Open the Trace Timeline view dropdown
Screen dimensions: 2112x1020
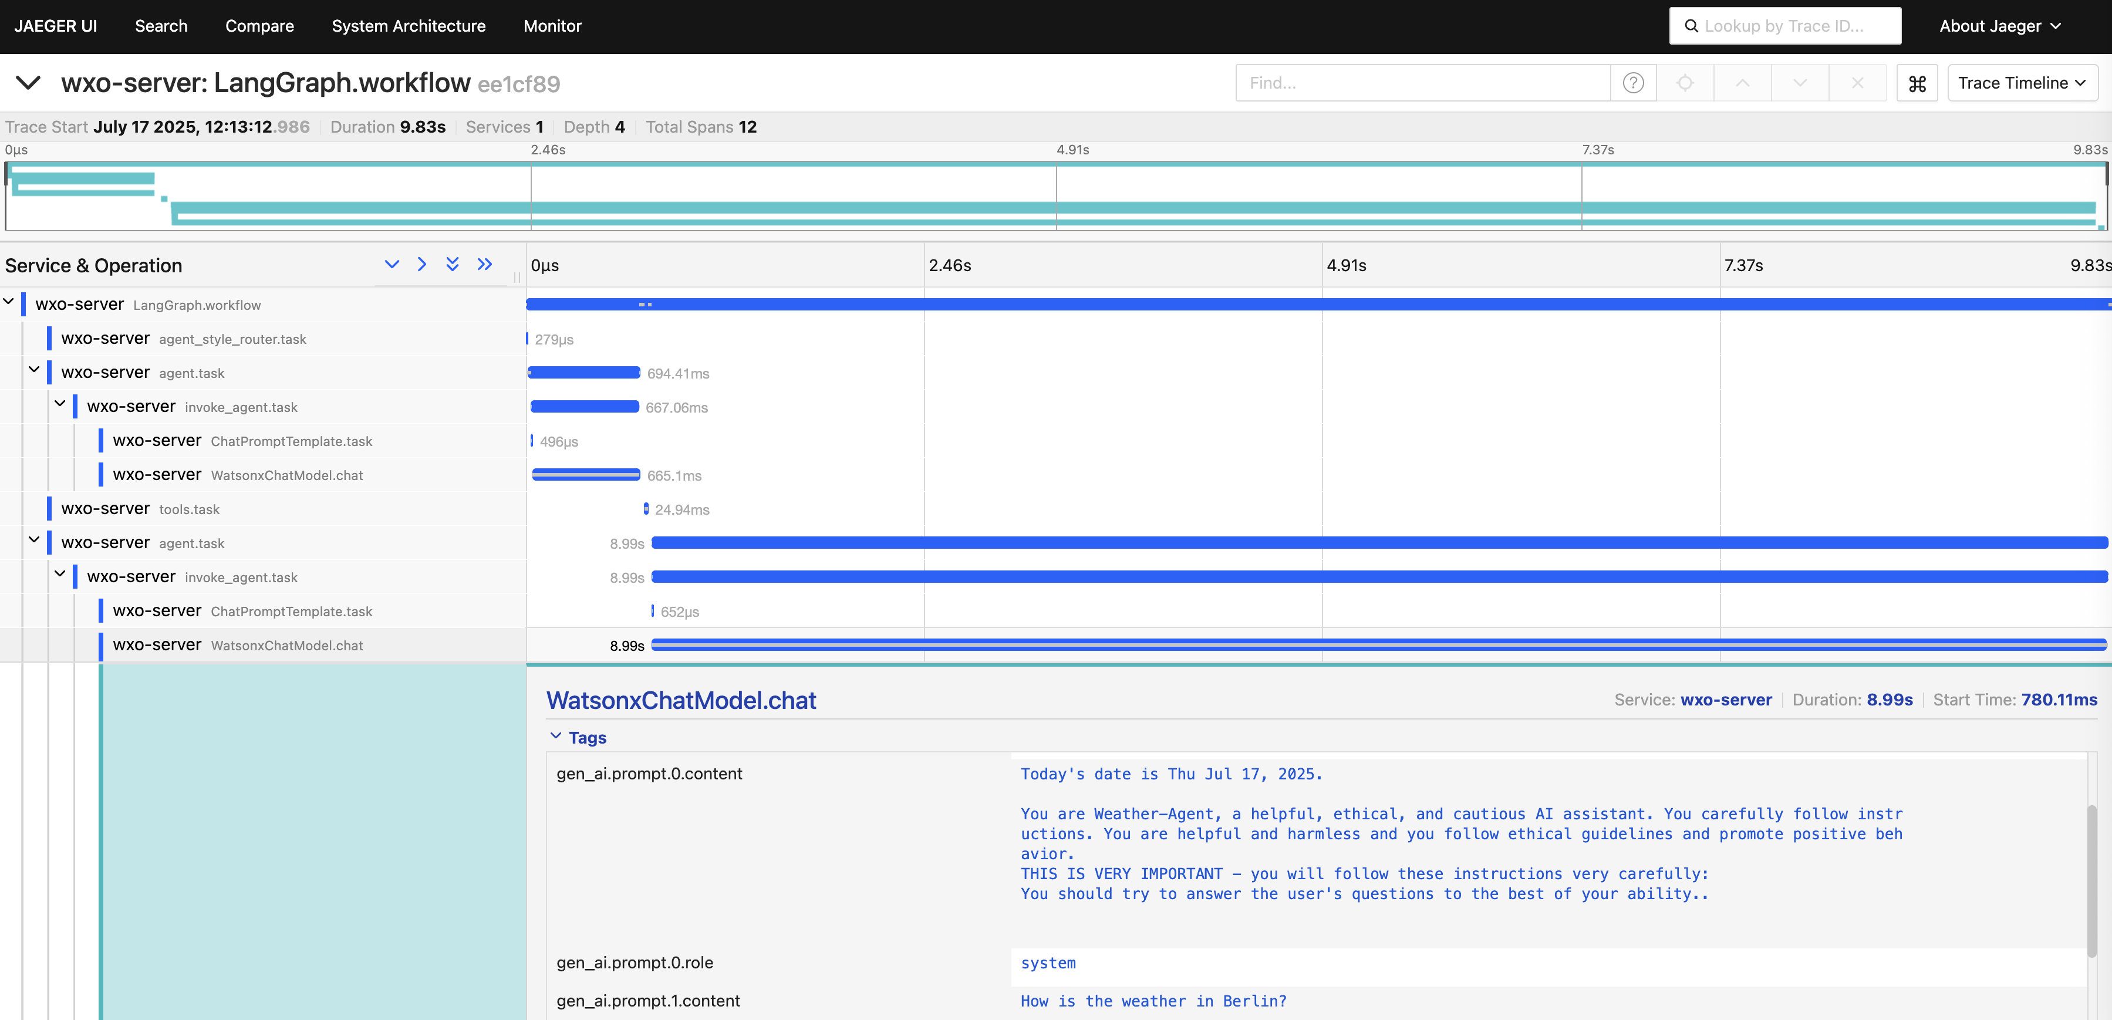pos(2022,83)
